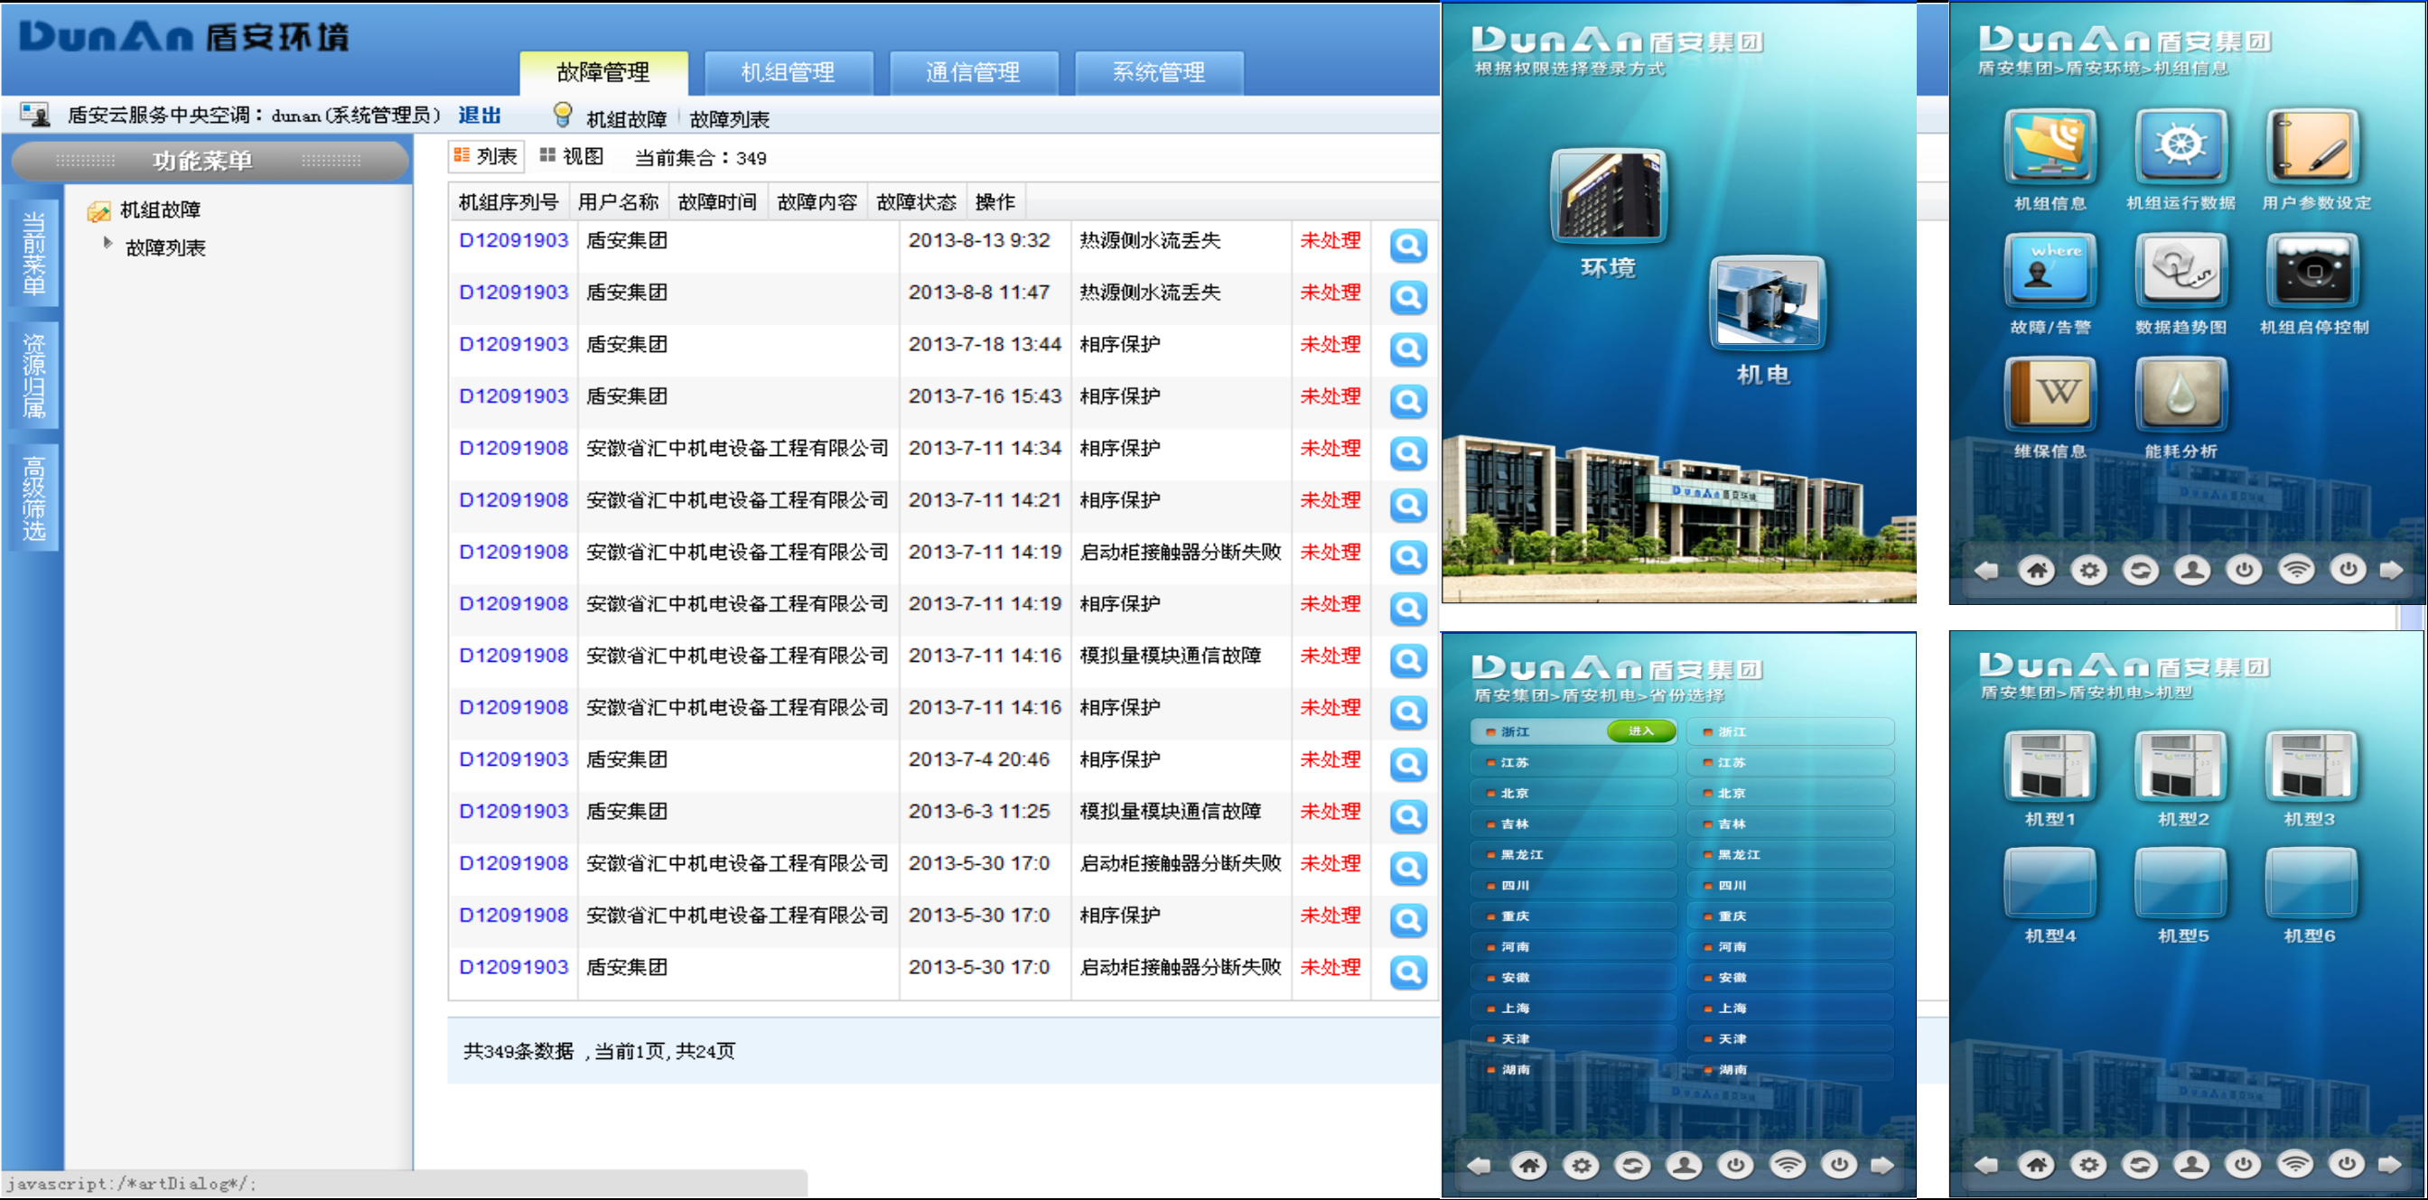This screenshot has width=2428, height=1200.
Task: Open the 维保信息 book icon
Action: tap(2050, 394)
